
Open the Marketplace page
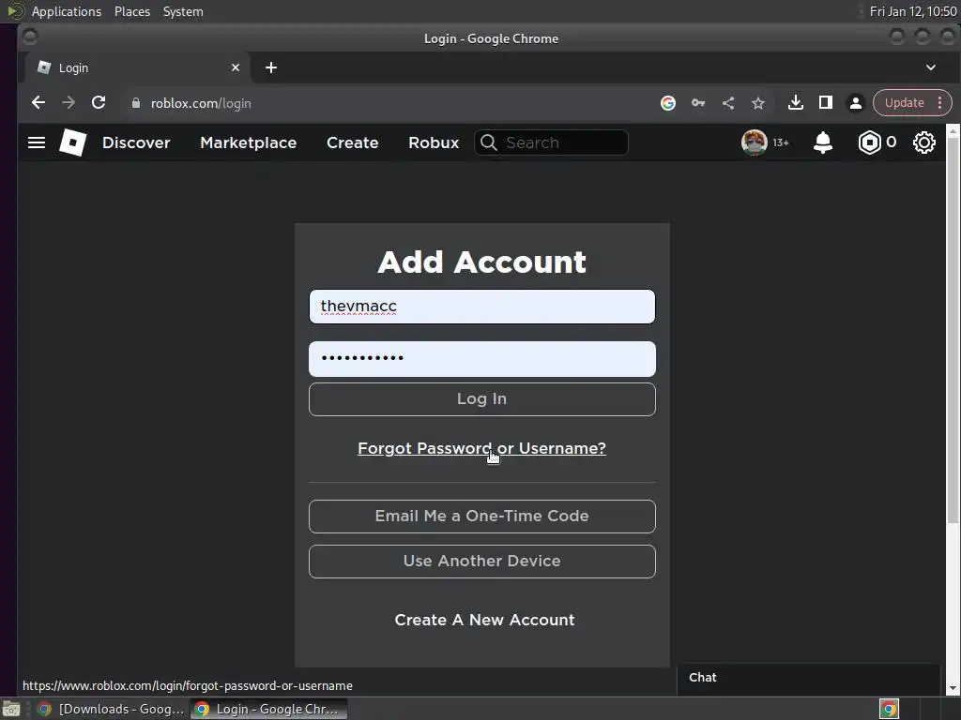pyautogui.click(x=248, y=142)
